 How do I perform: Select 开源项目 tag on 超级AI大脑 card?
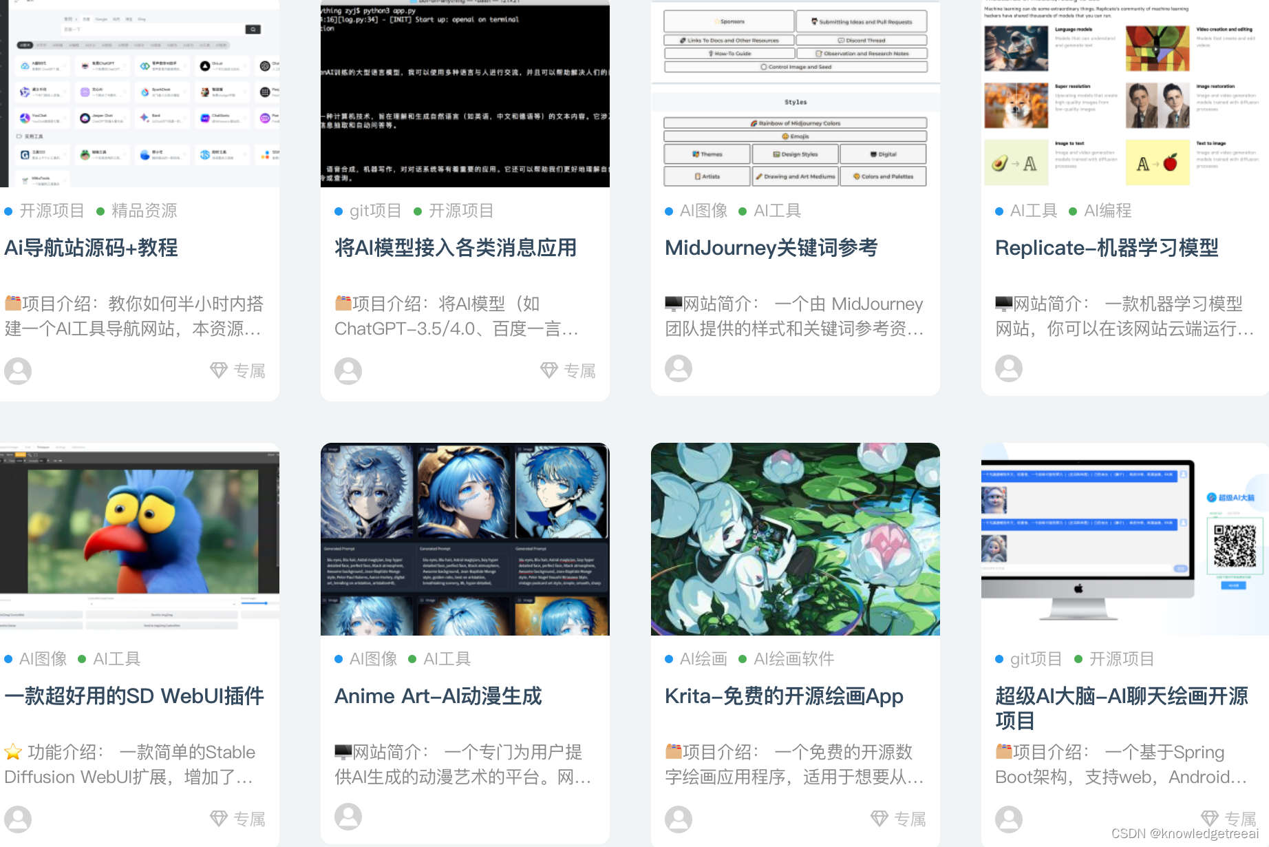1115,659
